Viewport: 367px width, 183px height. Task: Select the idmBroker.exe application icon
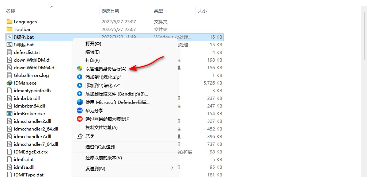(x=10, y=114)
